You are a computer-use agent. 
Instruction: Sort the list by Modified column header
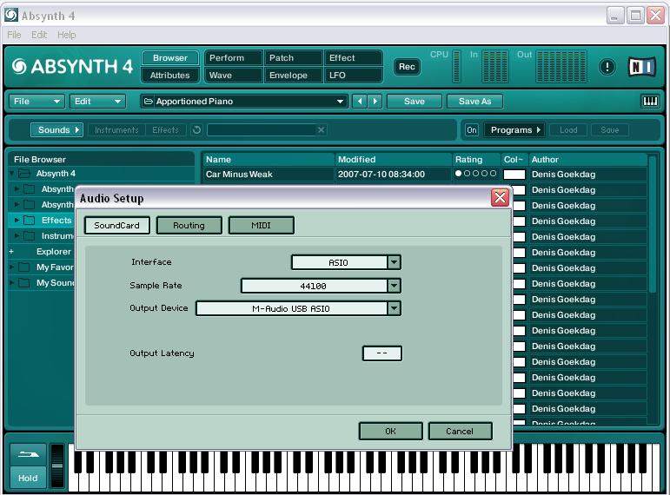pyautogui.click(x=393, y=159)
